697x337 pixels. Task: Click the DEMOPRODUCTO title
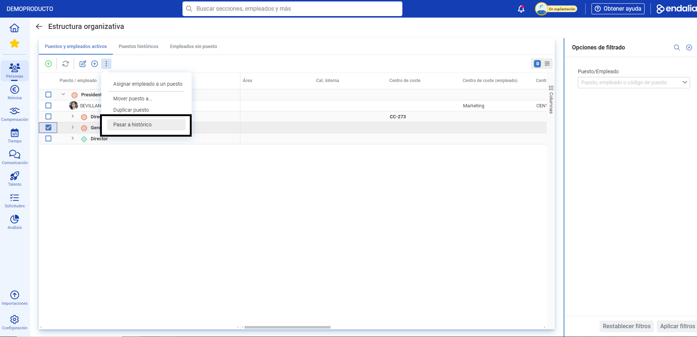30,9
